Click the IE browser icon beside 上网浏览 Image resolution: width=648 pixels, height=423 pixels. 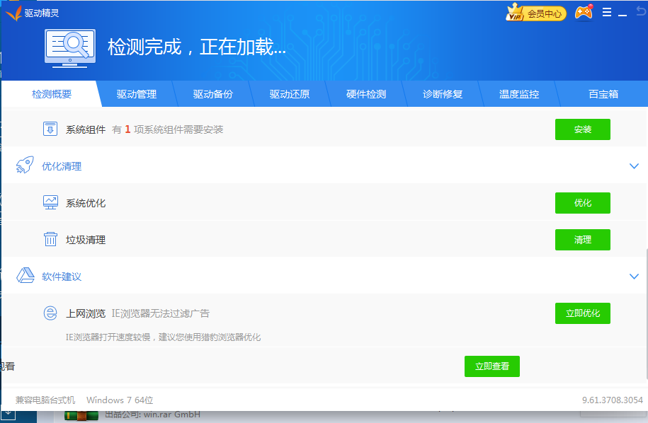50,313
